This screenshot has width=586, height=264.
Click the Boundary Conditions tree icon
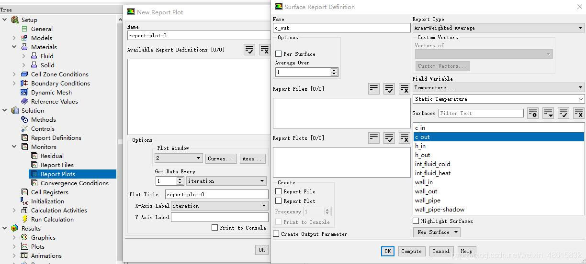point(24,84)
